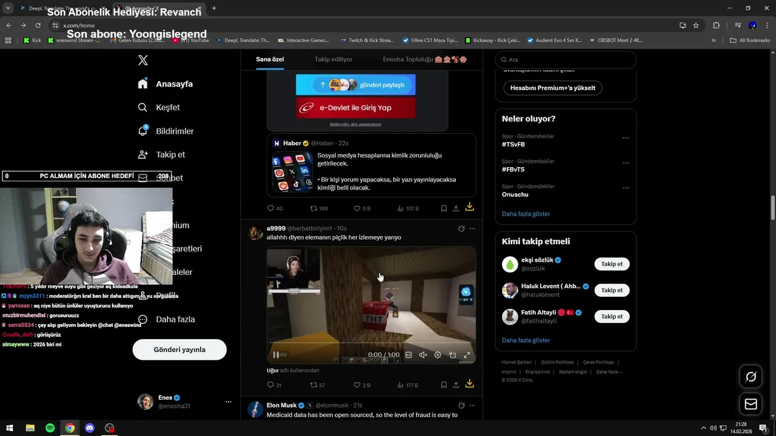Viewport: 776px width, 436px height.
Task: Open Discord from the taskbar
Action: 90,428
